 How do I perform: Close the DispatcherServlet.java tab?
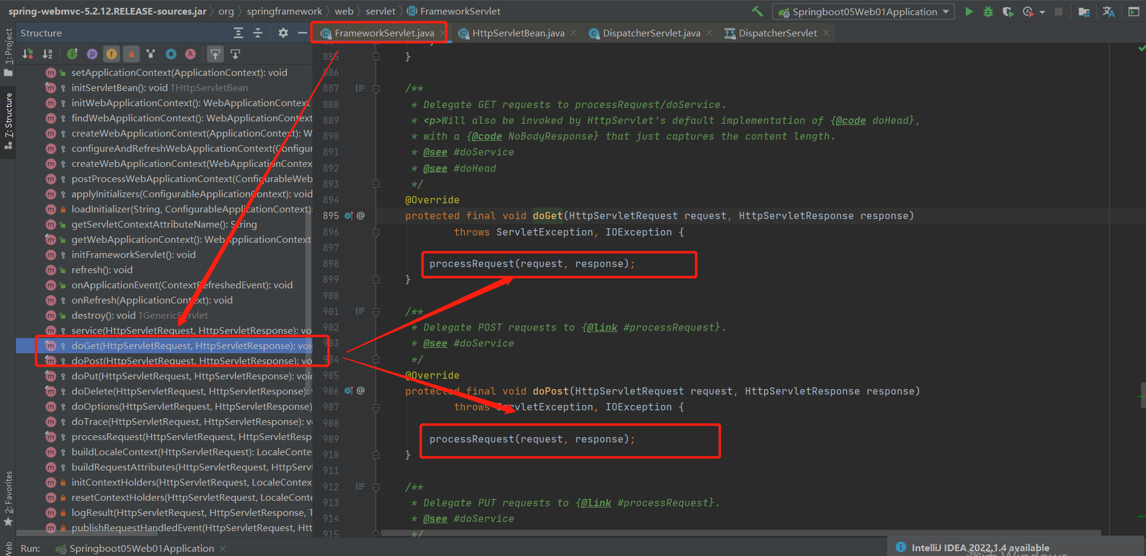[709, 33]
